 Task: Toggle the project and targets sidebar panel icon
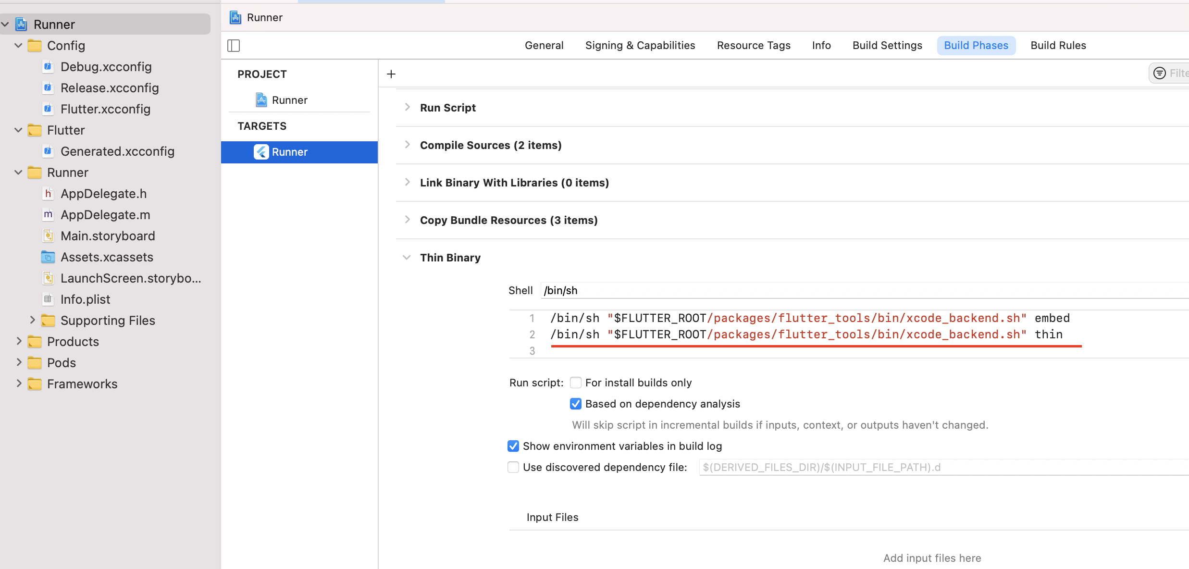(234, 46)
